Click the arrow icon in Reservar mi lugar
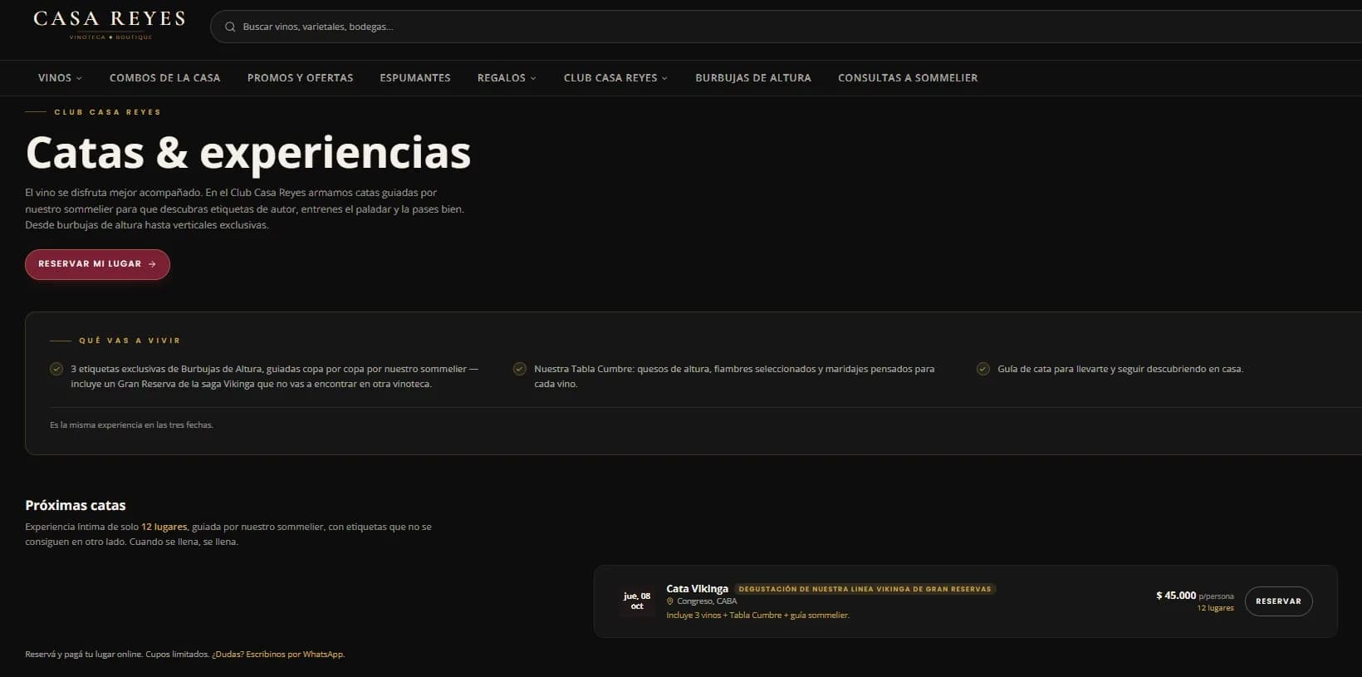 pos(152,264)
